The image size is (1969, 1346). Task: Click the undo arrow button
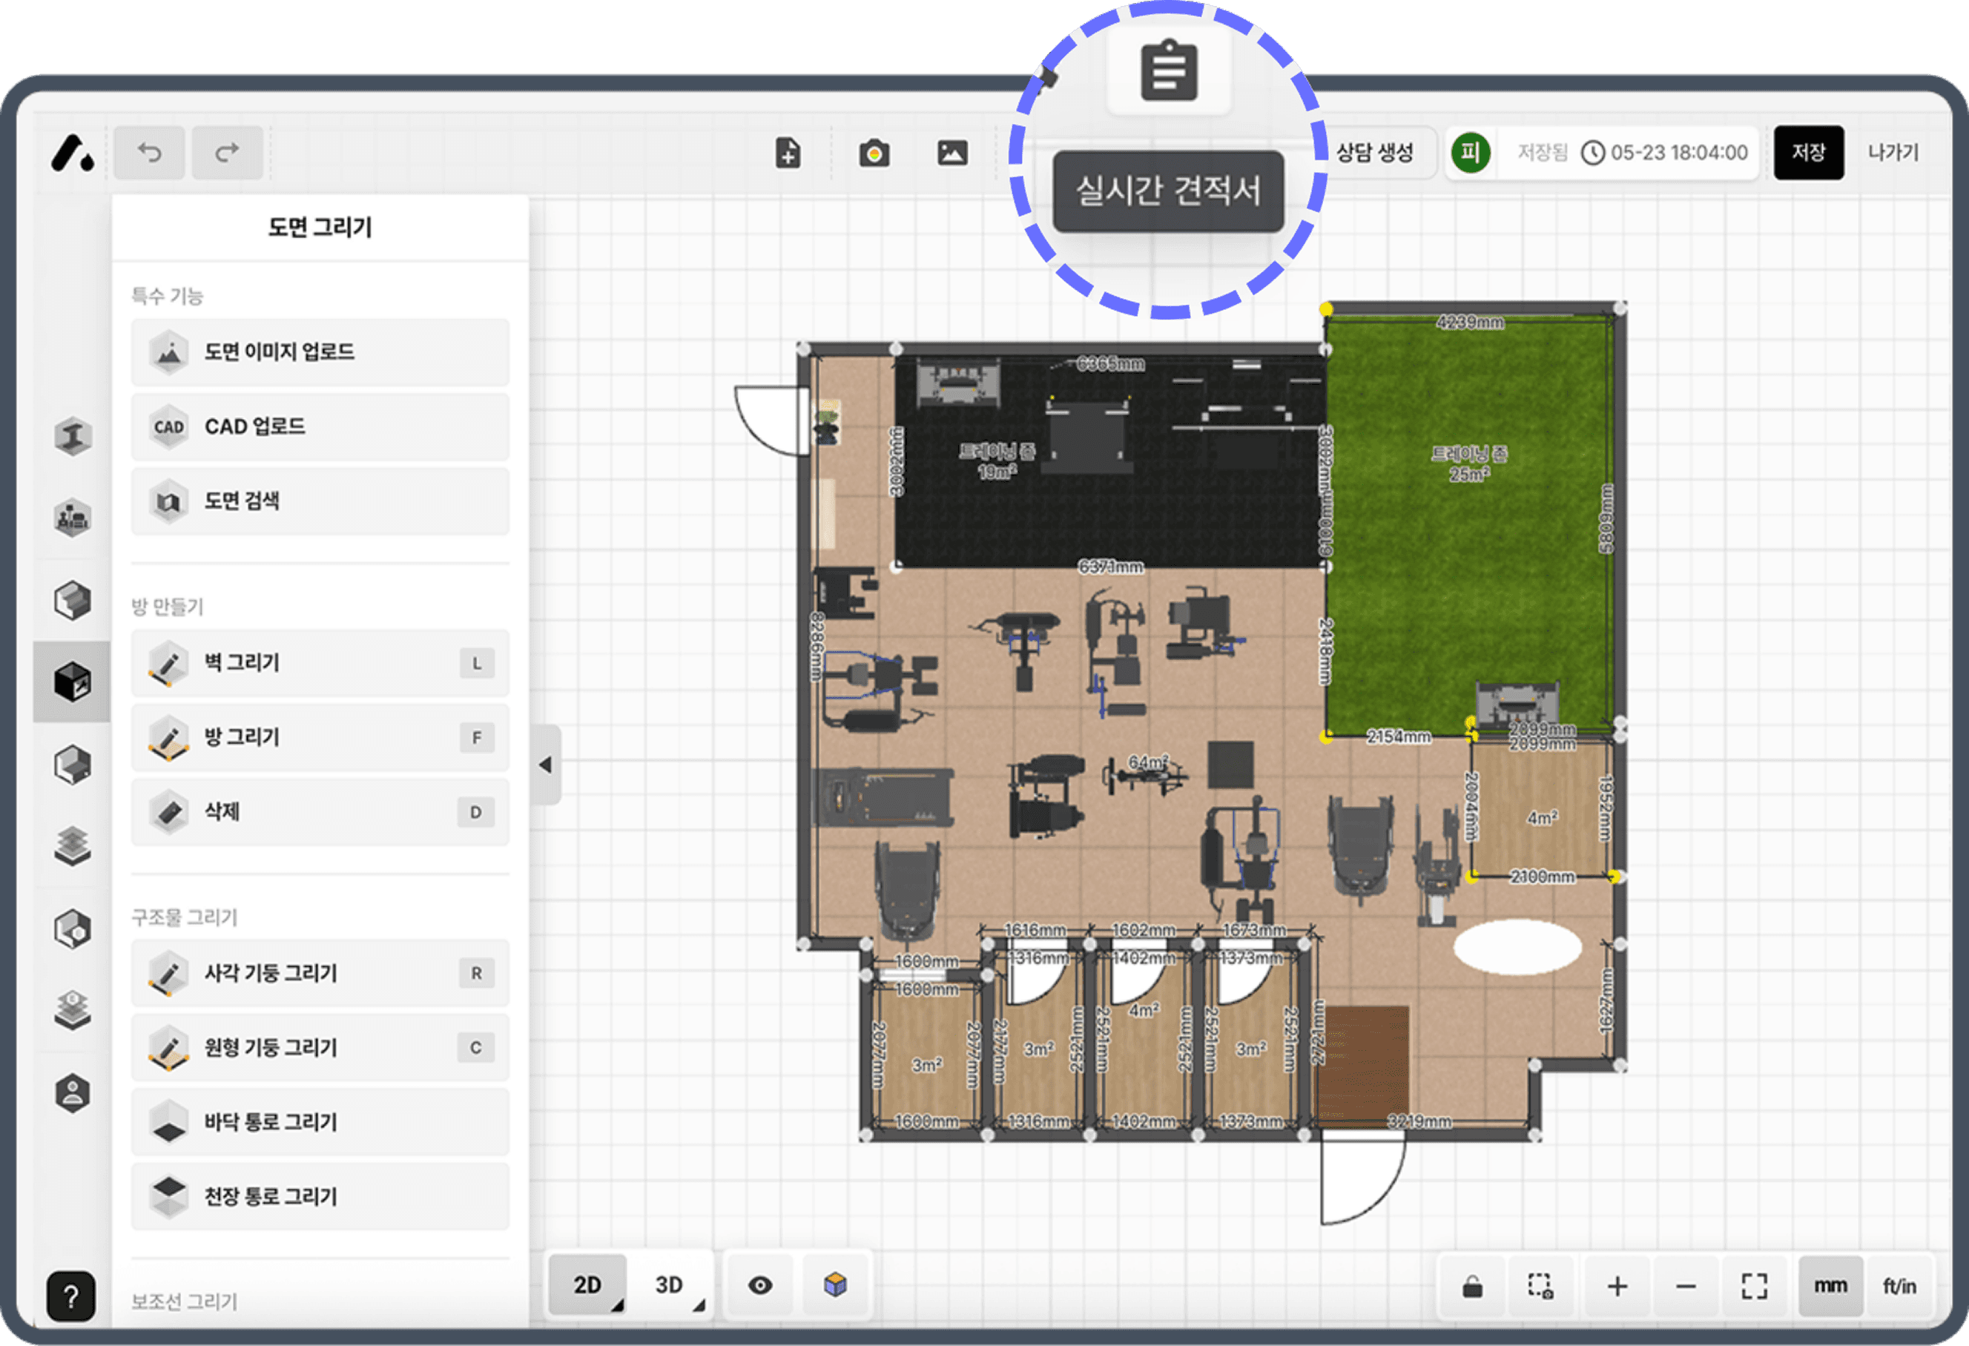click(x=149, y=153)
